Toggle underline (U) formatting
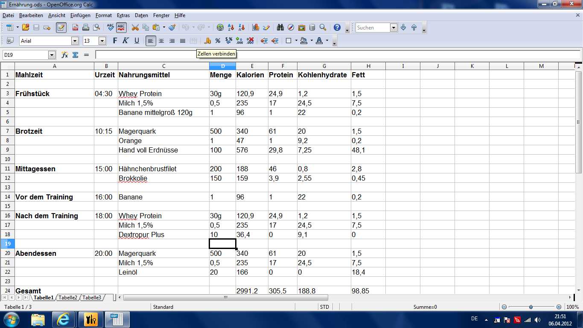 pos(137,41)
